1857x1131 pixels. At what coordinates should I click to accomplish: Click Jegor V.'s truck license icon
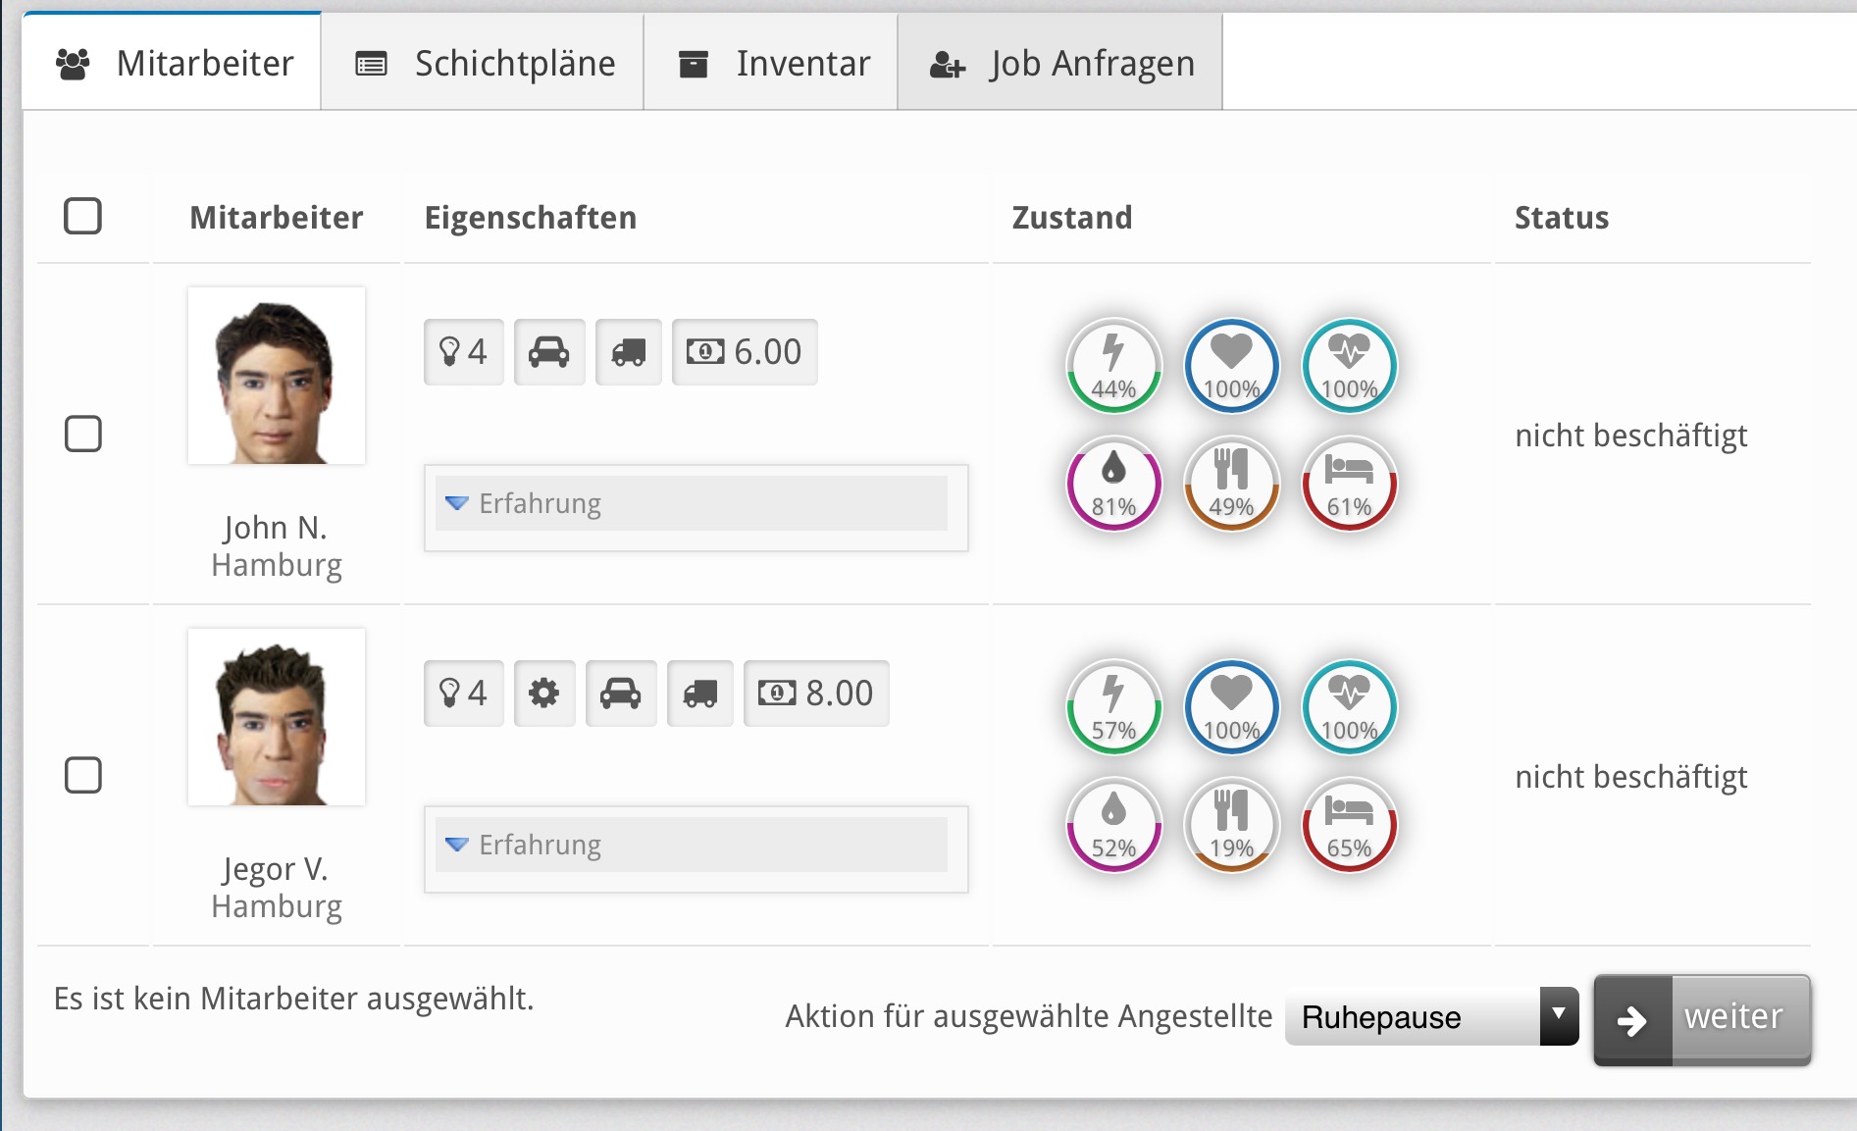pos(699,694)
